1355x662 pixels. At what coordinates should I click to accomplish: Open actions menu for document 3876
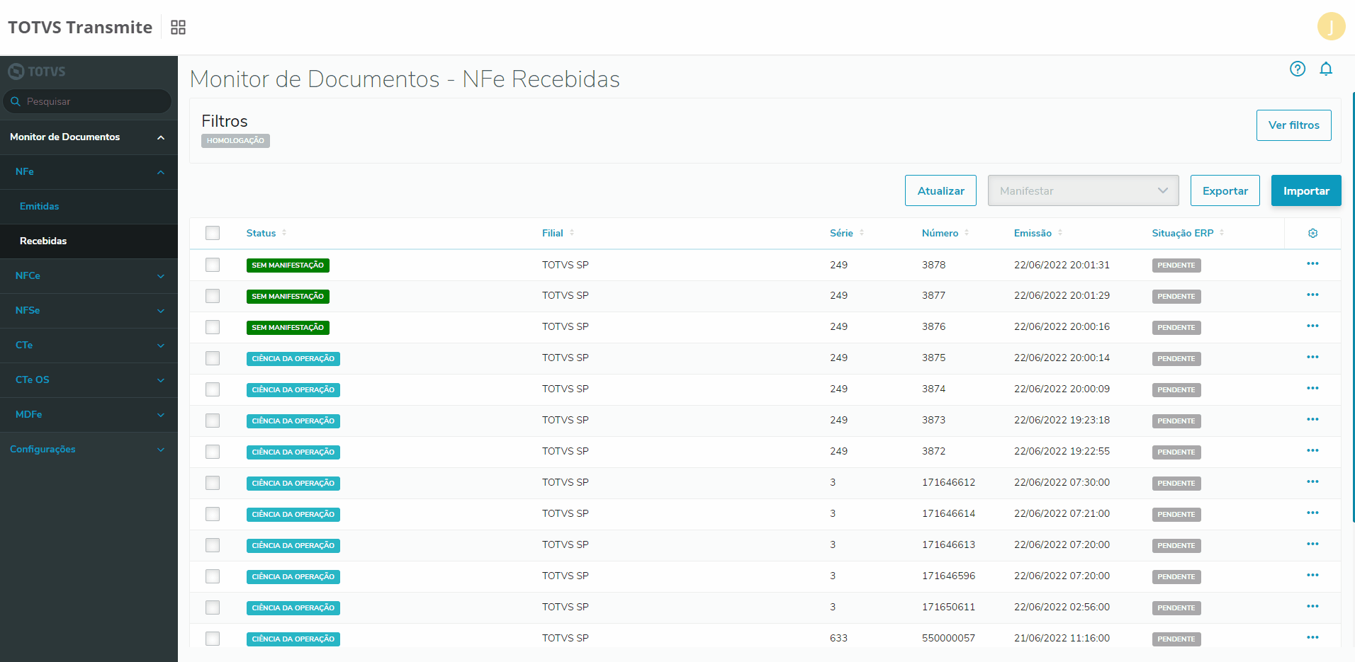coord(1312,326)
